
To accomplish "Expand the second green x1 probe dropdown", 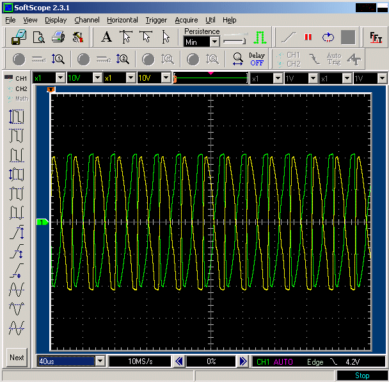I will [x=131, y=78].
